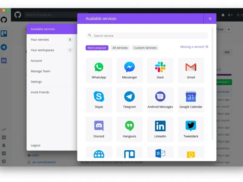Viewport: 243px width, 182px height.
Task: Open Discord service in the sidebar
Action: (4, 61)
